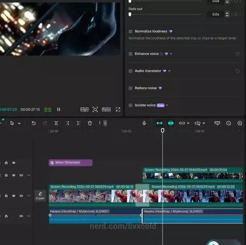The height and width of the screenshot is (245, 246).
Task: Mute the Havana audio track
Action: pos(21,216)
